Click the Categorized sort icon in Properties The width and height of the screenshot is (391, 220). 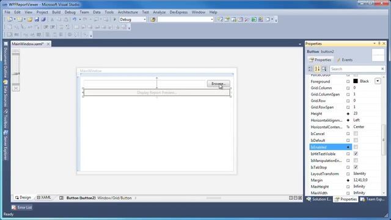pos(310,68)
